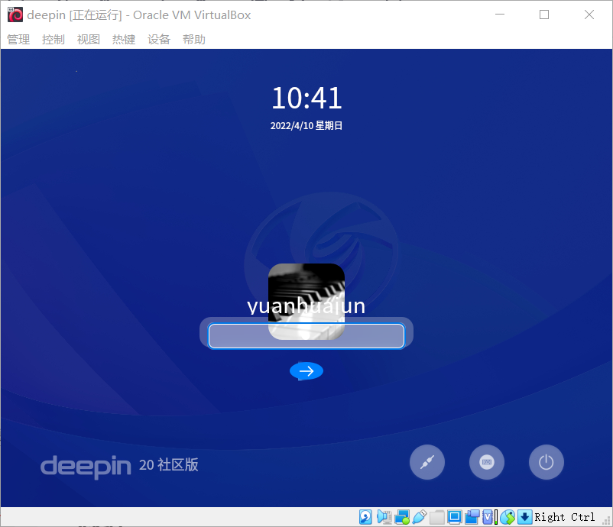
Task: Click the mouse integration status icon
Action: click(x=508, y=517)
